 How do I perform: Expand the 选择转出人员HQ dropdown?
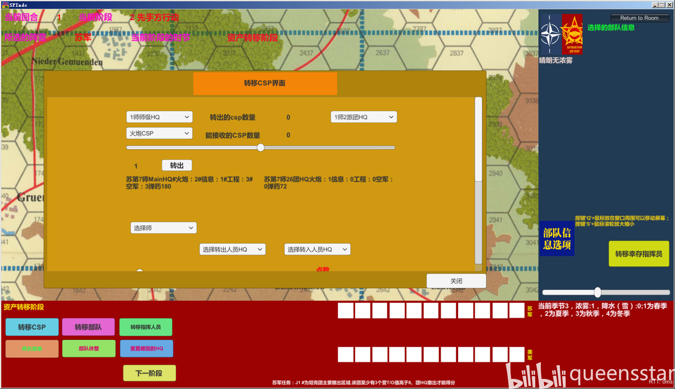(x=232, y=250)
